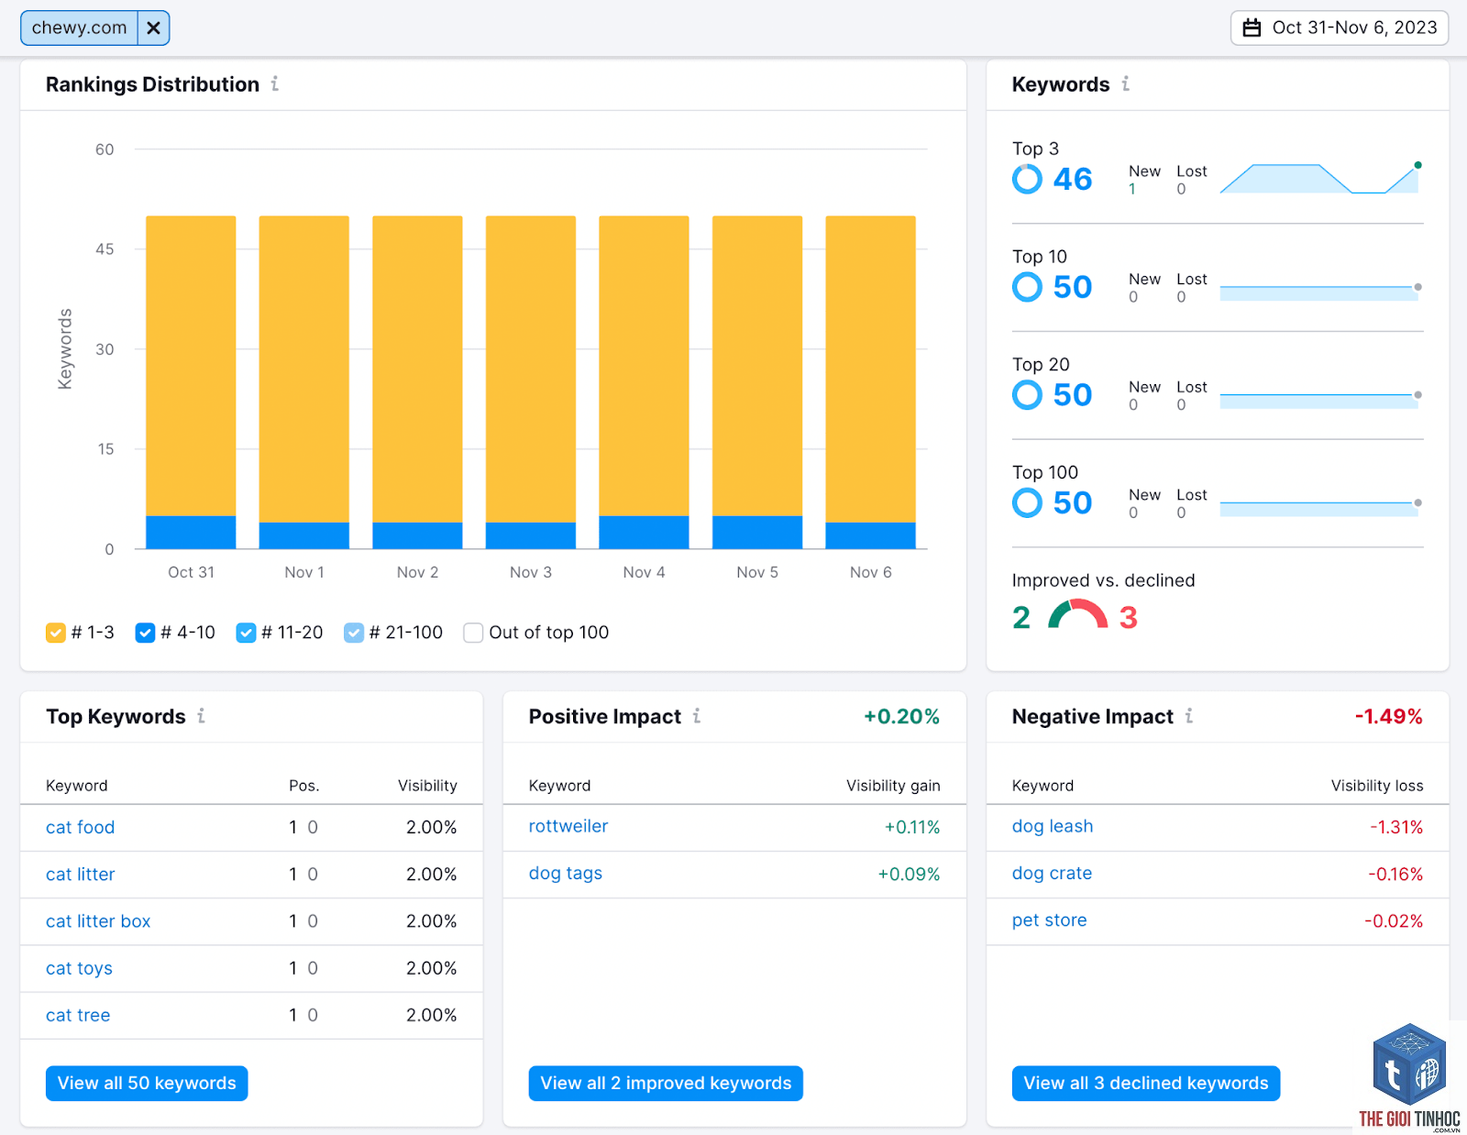The width and height of the screenshot is (1467, 1135).
Task: Click the Nov 4 blue bar segment
Action: tap(644, 533)
